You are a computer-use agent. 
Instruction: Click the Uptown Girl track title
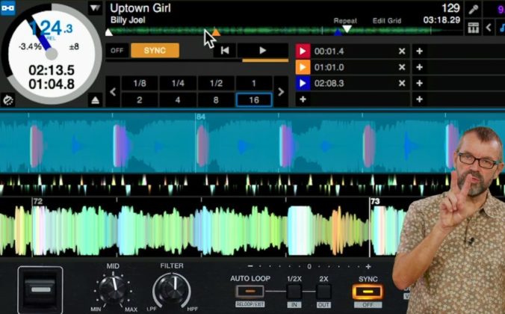tap(140, 8)
